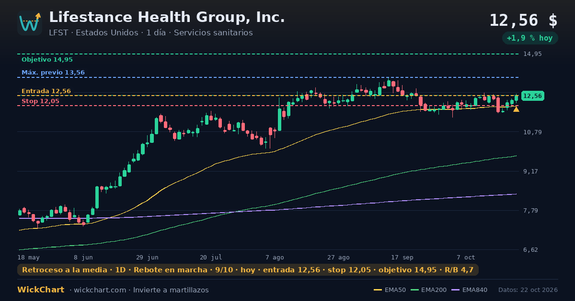Click the 6,62 price axis value

click(x=530, y=250)
